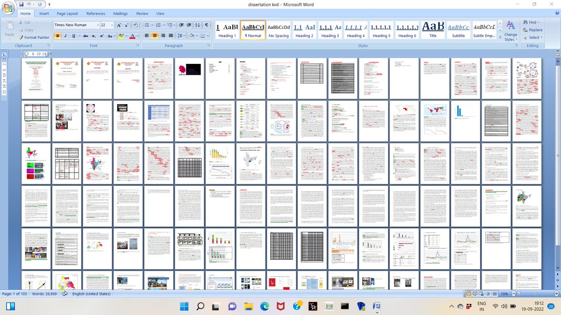Open the Office Button menu
This screenshot has height=315, width=561.
coord(8,8)
